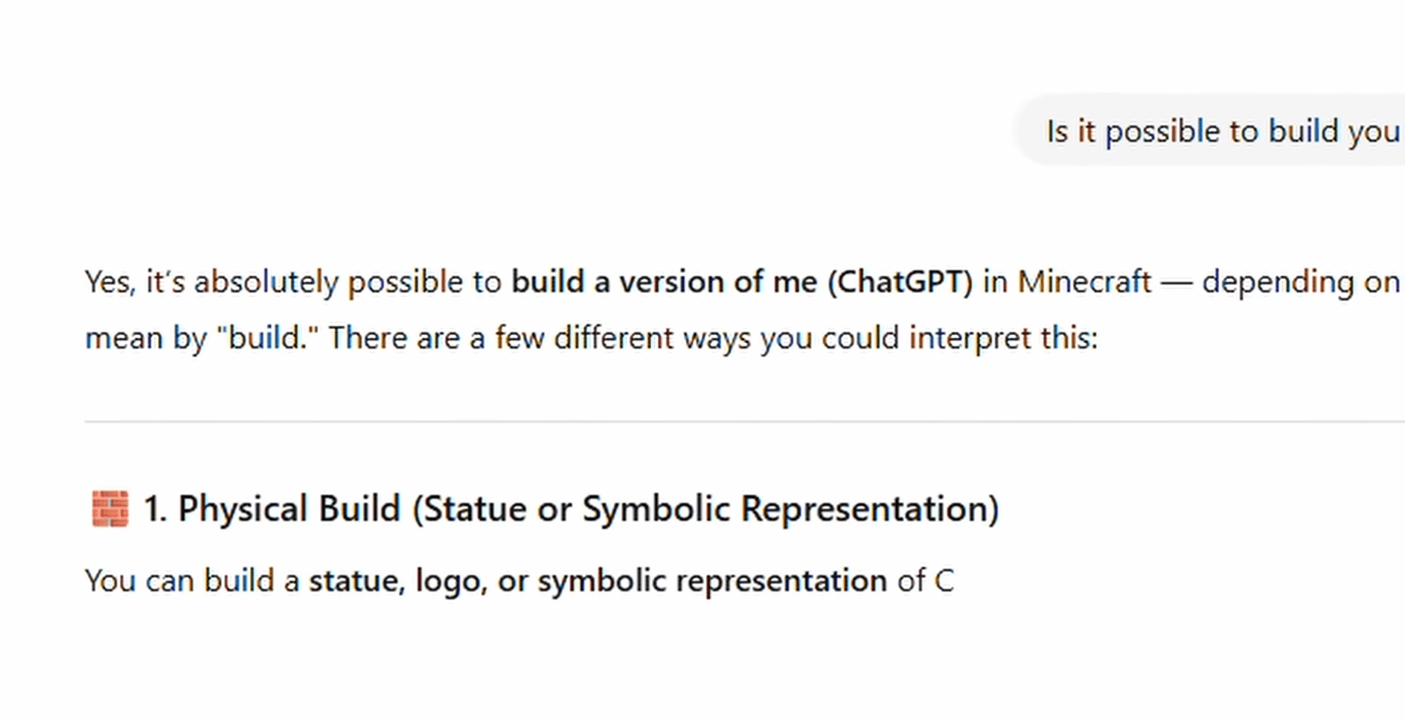
Task: Click the number "1." in the section heading
Action: [x=155, y=509]
